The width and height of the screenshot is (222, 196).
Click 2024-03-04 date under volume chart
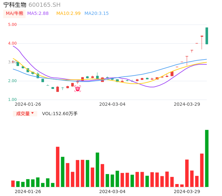[112, 191]
